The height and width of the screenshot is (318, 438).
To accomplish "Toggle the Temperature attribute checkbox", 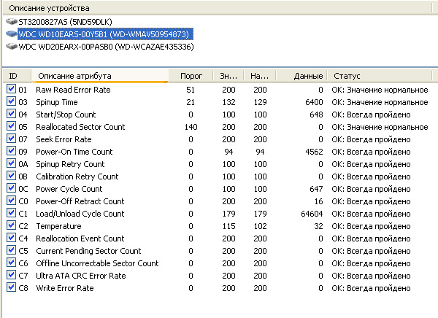I will (x=11, y=225).
